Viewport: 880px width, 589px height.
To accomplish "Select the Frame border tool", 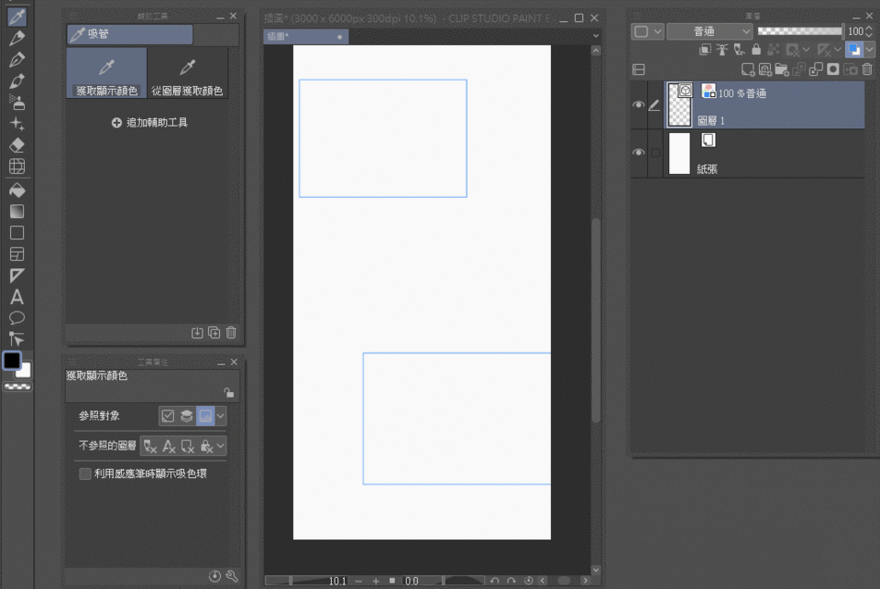I will [16, 254].
